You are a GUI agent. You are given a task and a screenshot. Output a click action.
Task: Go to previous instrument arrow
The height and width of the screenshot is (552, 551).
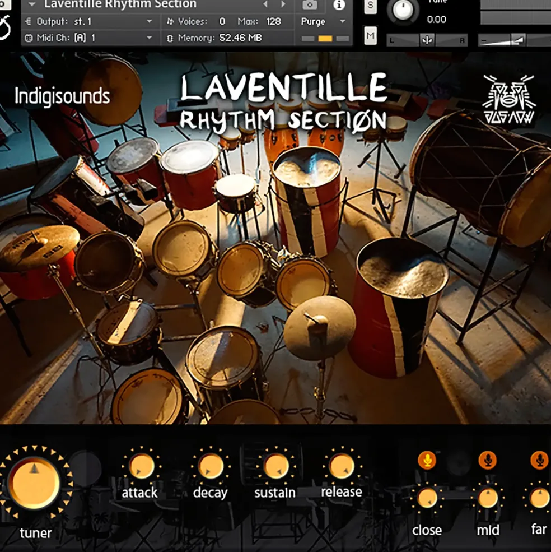(265, 4)
